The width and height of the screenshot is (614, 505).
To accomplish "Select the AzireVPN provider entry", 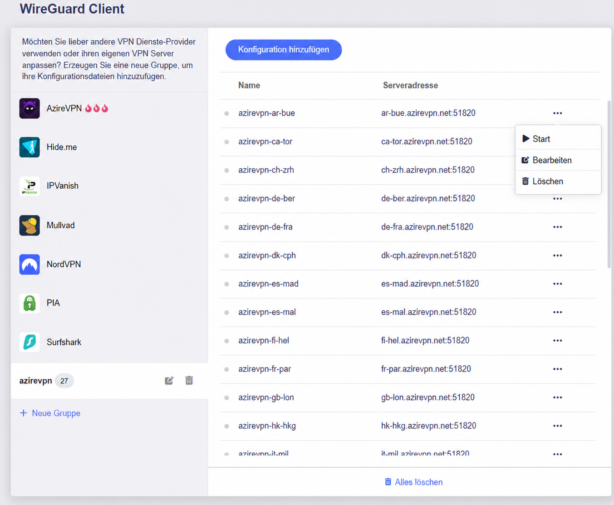I will click(x=109, y=108).
